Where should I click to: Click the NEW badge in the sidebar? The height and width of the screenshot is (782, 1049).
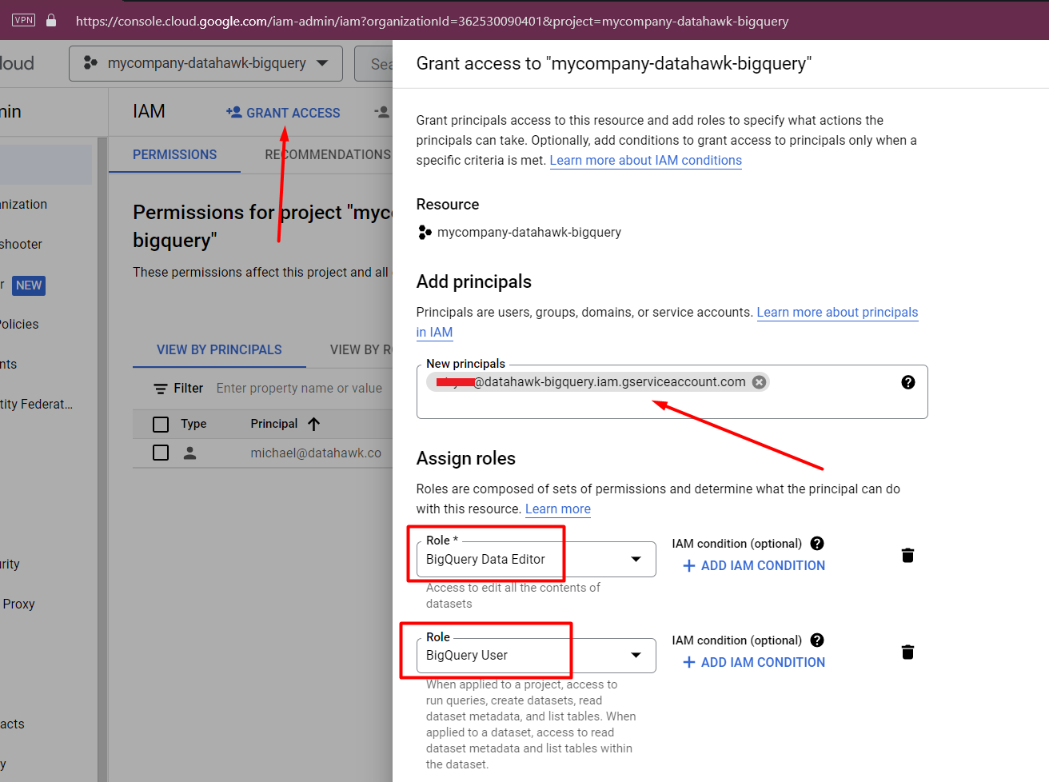29,285
